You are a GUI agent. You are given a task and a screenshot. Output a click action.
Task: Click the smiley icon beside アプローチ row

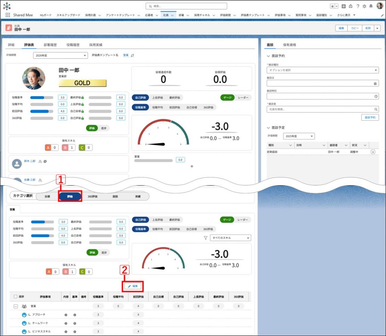point(24,315)
